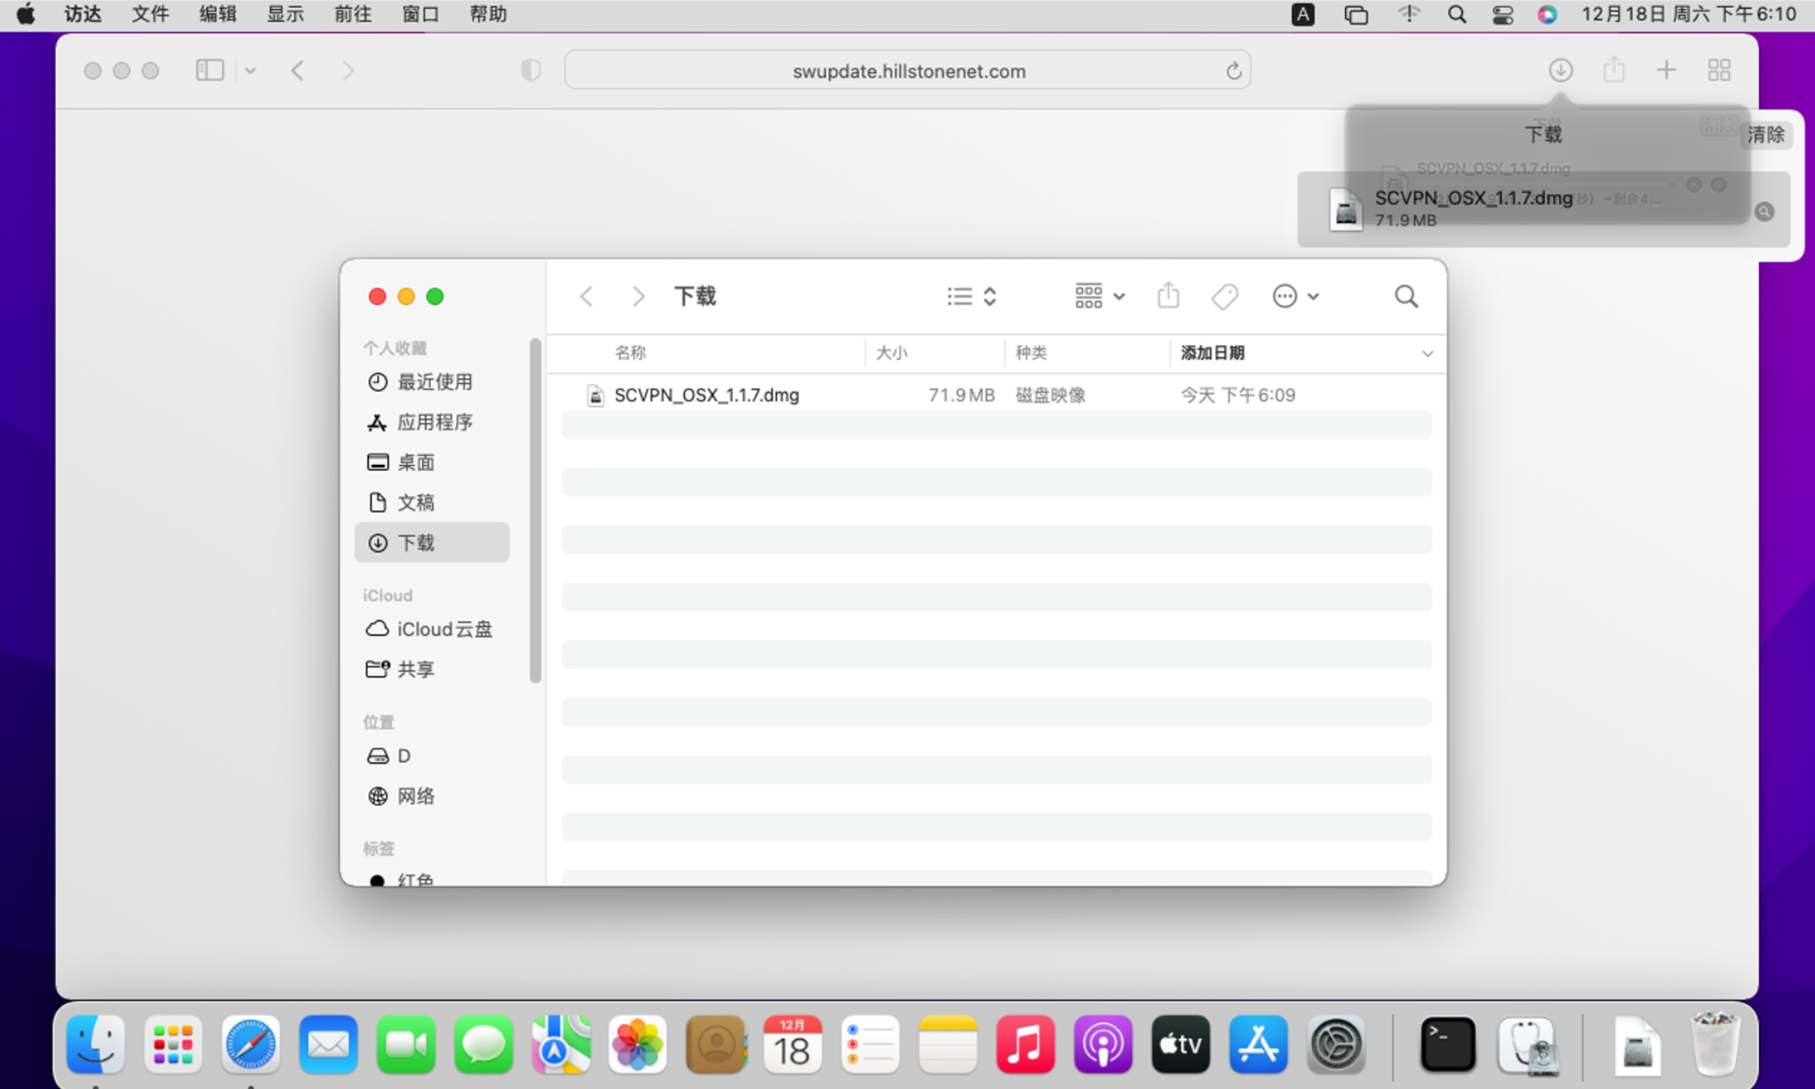Clear downloads list with 清除 button
The image size is (1815, 1089).
click(x=1766, y=135)
